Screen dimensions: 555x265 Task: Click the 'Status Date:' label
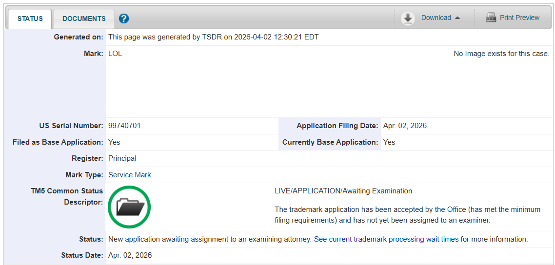(82, 255)
